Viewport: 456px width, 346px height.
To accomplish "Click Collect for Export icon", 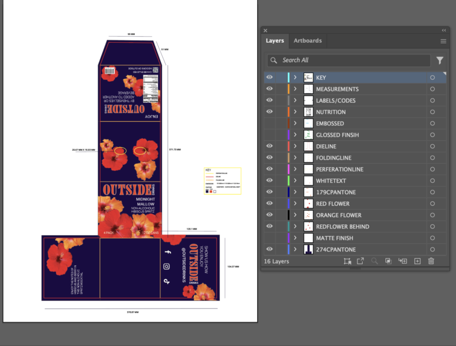I will pos(347,261).
